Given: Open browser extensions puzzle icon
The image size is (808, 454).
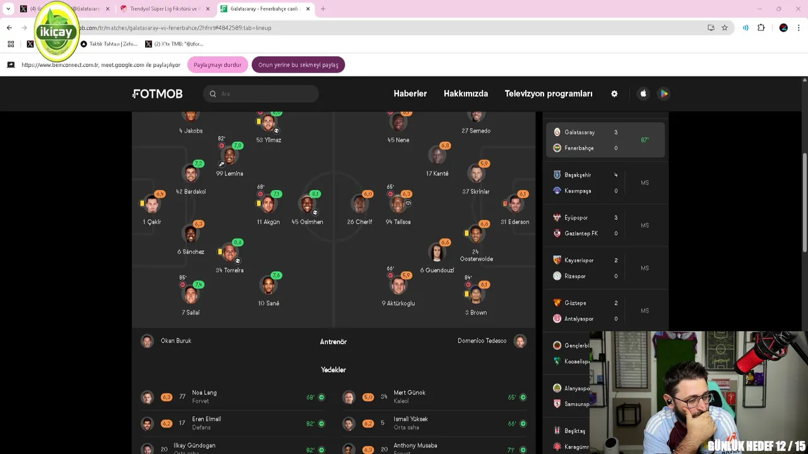Looking at the screenshot, I should 761,28.
